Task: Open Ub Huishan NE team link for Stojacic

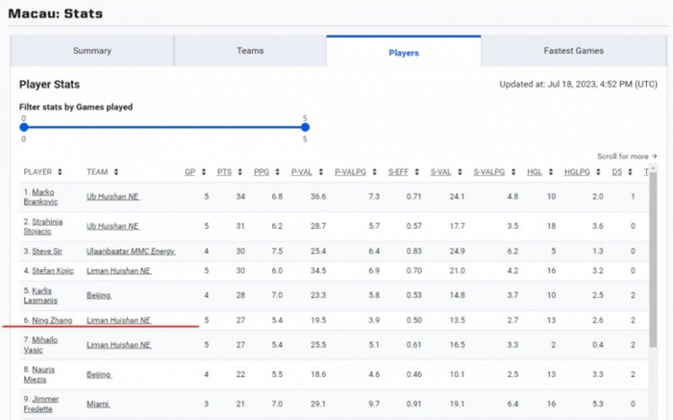Action: pyautogui.click(x=112, y=226)
